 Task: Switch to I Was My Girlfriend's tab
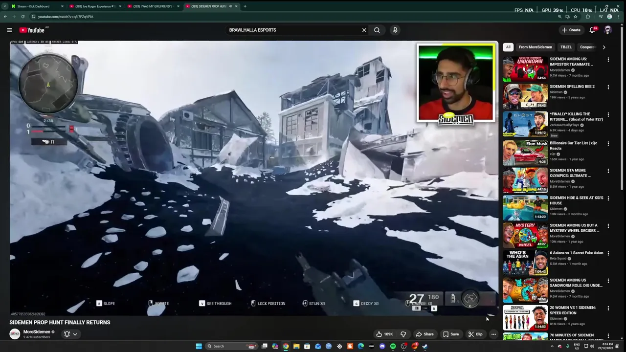click(x=154, y=6)
